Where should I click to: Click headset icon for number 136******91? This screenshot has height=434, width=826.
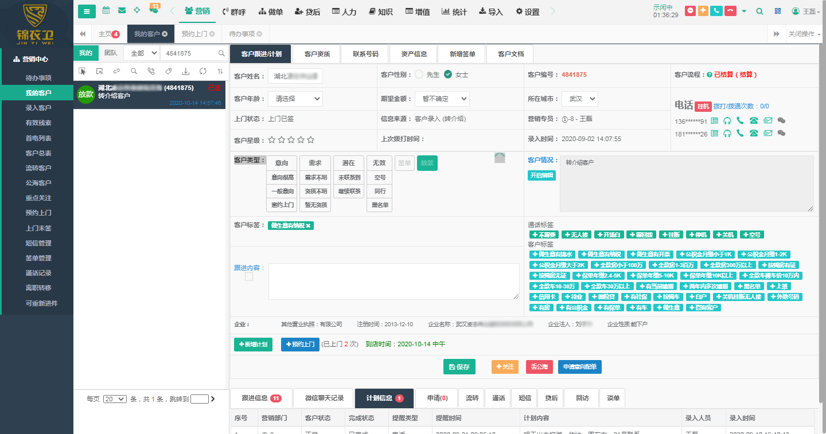pos(727,120)
